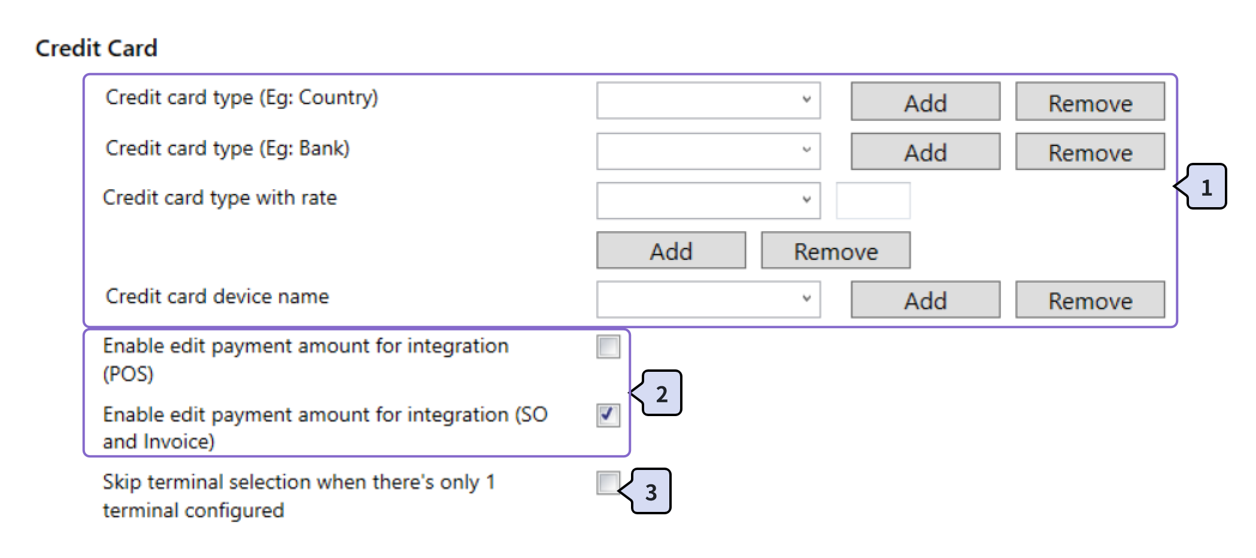Expand the Credit card device name dropdown
This screenshot has width=1256, height=558.
pyautogui.click(x=708, y=299)
